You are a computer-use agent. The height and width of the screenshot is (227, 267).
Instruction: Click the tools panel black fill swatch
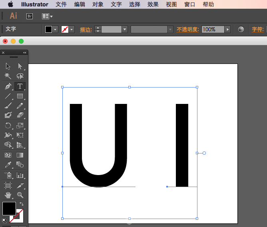(9, 209)
